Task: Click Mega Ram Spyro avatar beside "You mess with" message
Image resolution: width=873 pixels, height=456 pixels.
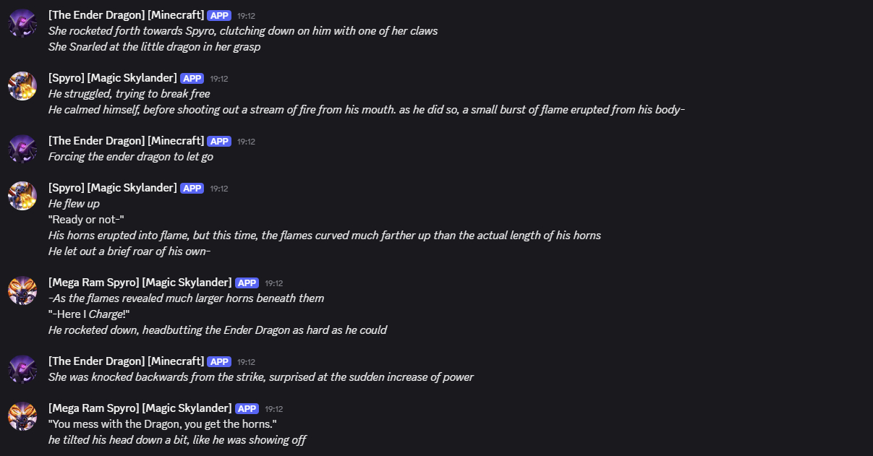Action: click(x=22, y=416)
